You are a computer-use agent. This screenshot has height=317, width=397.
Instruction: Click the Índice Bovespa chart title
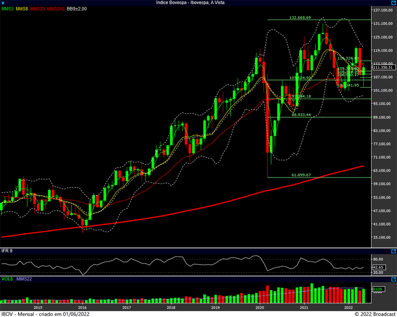[x=198, y=3]
